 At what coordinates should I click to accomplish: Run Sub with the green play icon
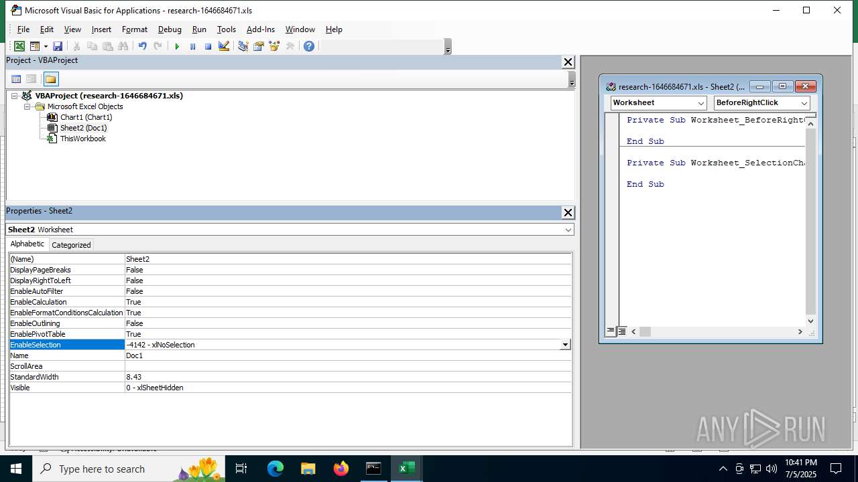click(177, 46)
